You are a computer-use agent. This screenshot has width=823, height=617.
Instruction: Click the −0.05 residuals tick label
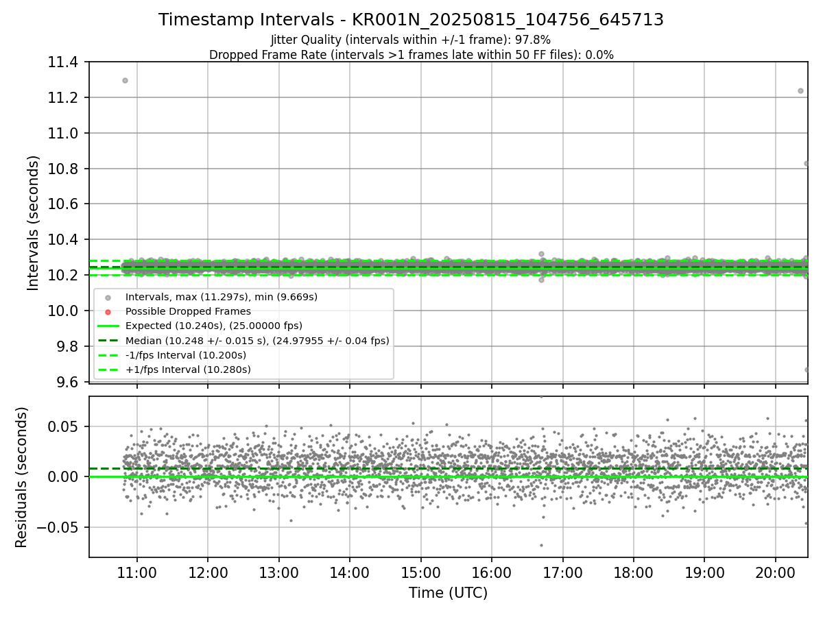pyautogui.click(x=58, y=528)
